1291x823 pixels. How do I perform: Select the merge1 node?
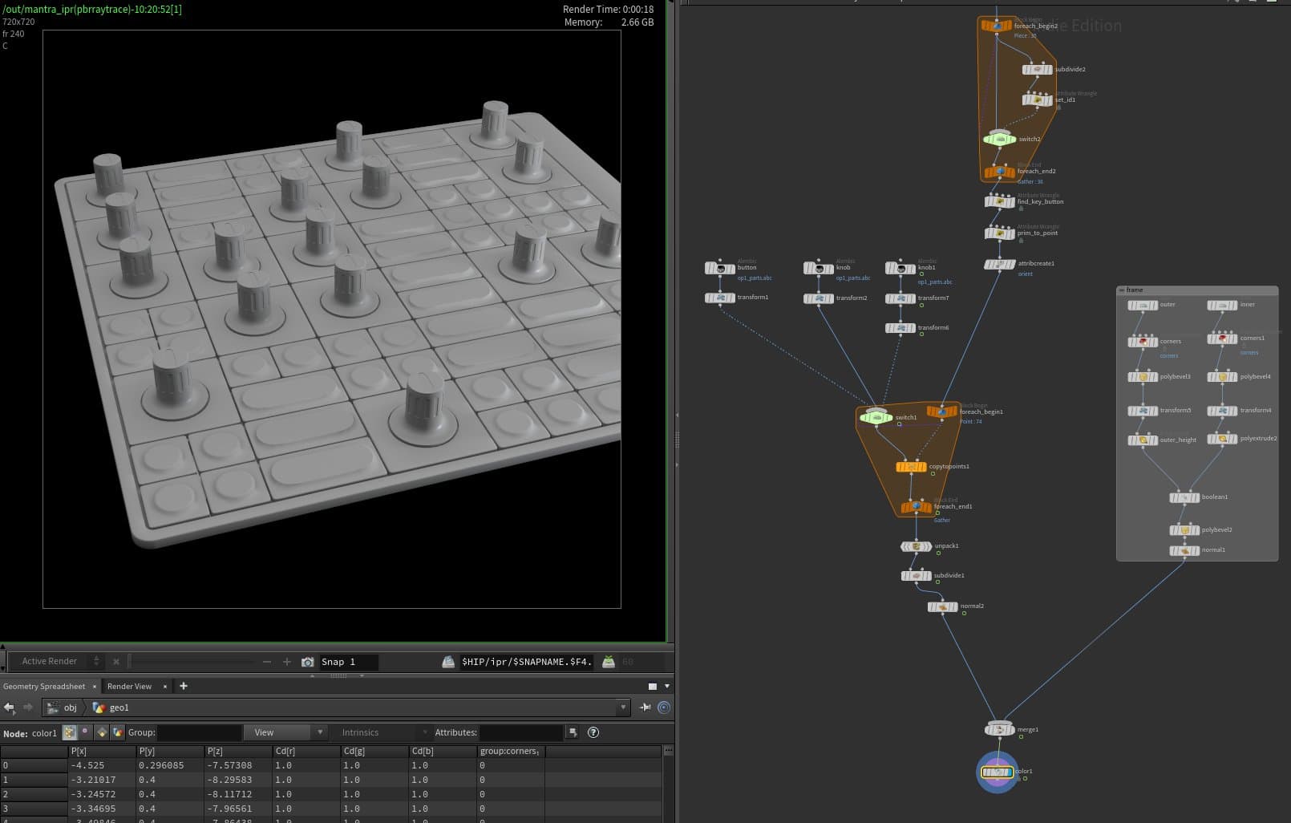click(x=999, y=729)
